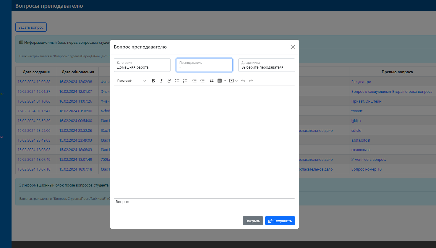This screenshot has width=436, height=248.
Task: Insert a numbered list
Action: tap(185, 81)
